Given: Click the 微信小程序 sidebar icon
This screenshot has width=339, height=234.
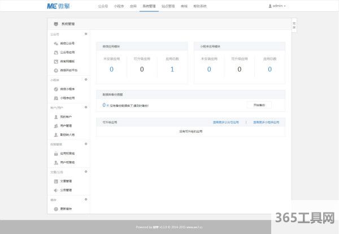Looking at the screenshot, I should point(55,89).
